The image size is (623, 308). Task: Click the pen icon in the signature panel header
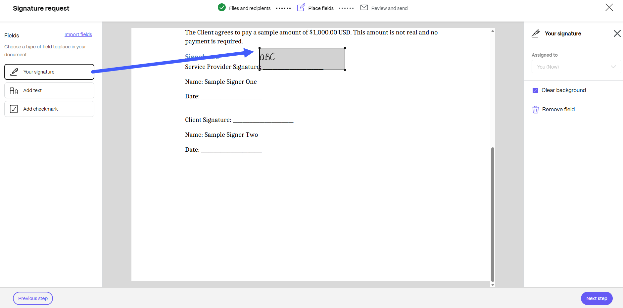[x=536, y=33]
